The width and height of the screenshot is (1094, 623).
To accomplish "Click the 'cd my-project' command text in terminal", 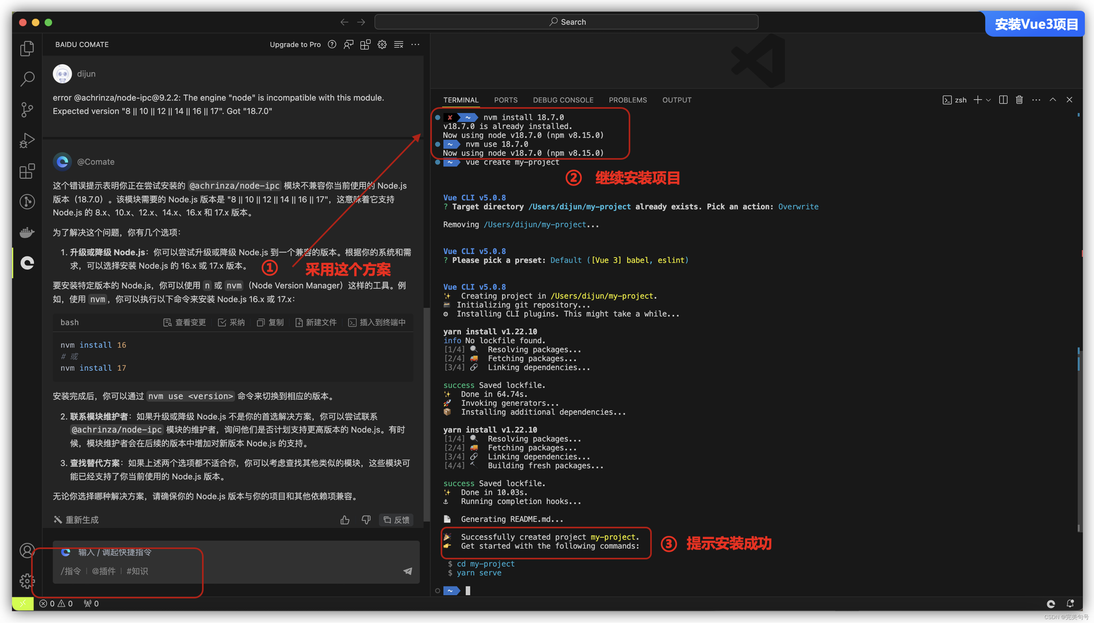I will 486,564.
